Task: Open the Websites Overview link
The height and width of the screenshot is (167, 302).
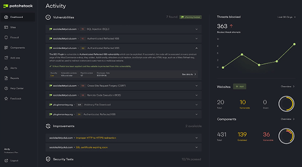Action: (288, 87)
